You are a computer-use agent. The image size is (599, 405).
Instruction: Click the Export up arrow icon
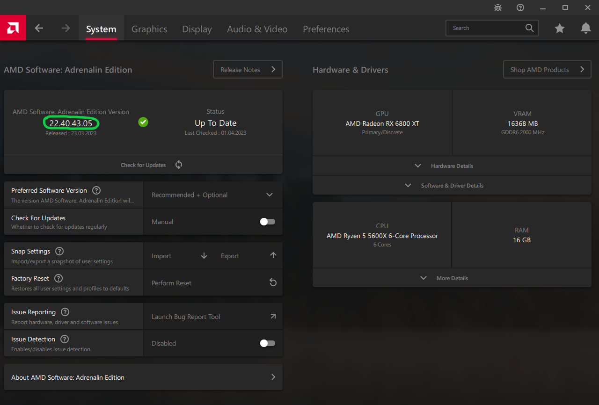pyautogui.click(x=273, y=255)
